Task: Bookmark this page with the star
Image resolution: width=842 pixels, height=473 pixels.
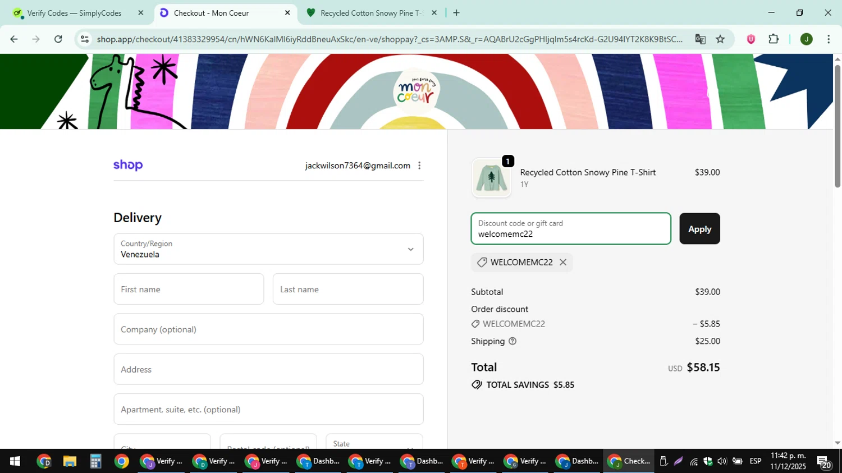Action: pos(720,39)
